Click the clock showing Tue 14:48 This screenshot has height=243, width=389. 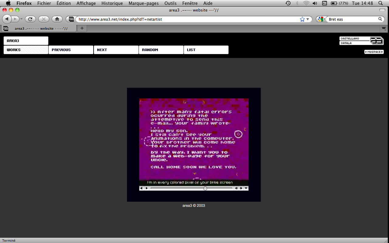[x=362, y=3]
